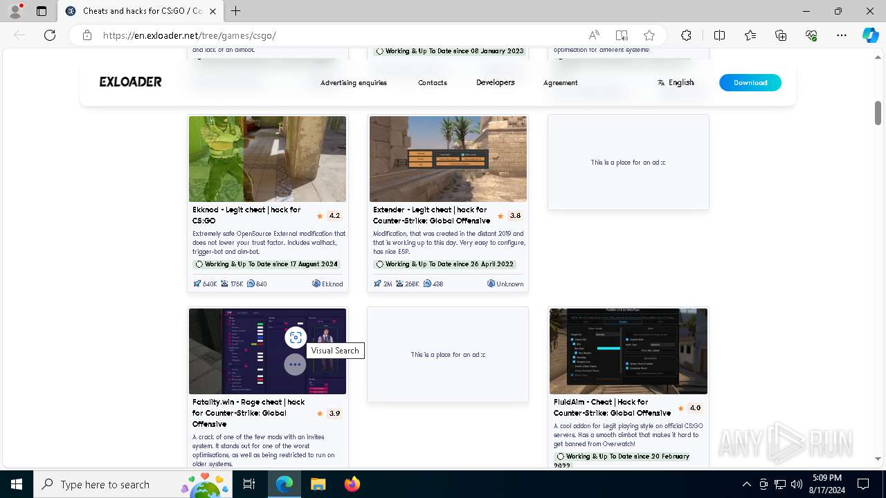Click Extender 438 comments icon
The height and width of the screenshot is (498, 886).
pos(427,284)
